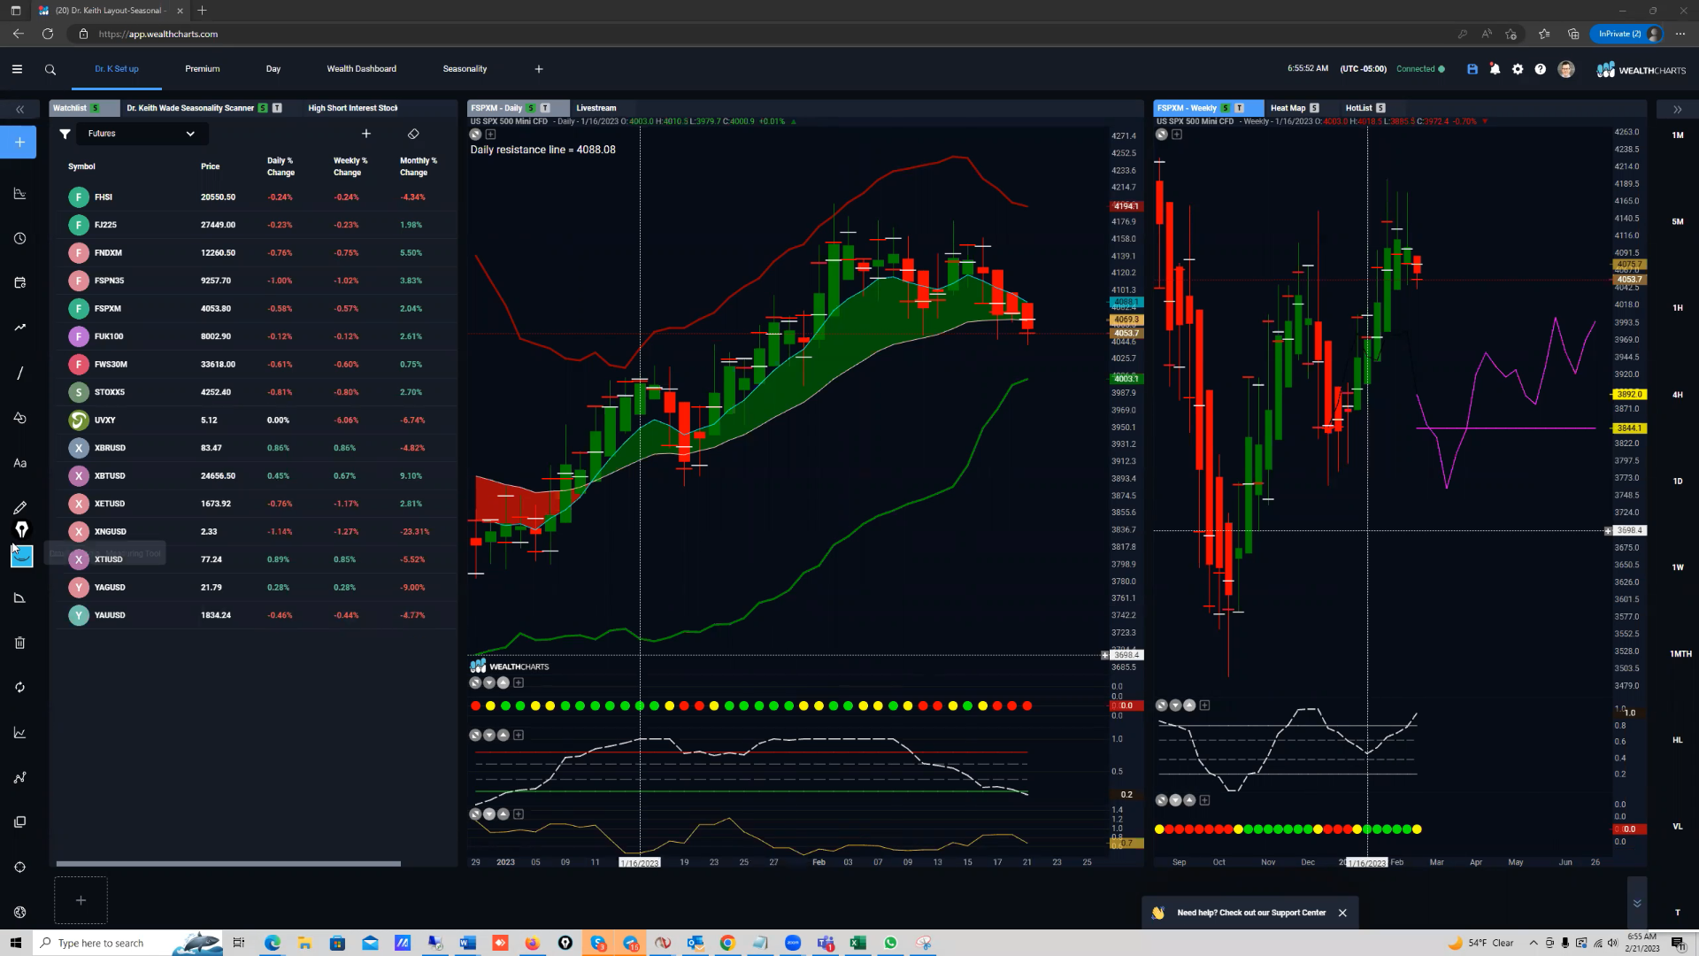
Task: Switch to the Premium workspace tab
Action: point(203,69)
